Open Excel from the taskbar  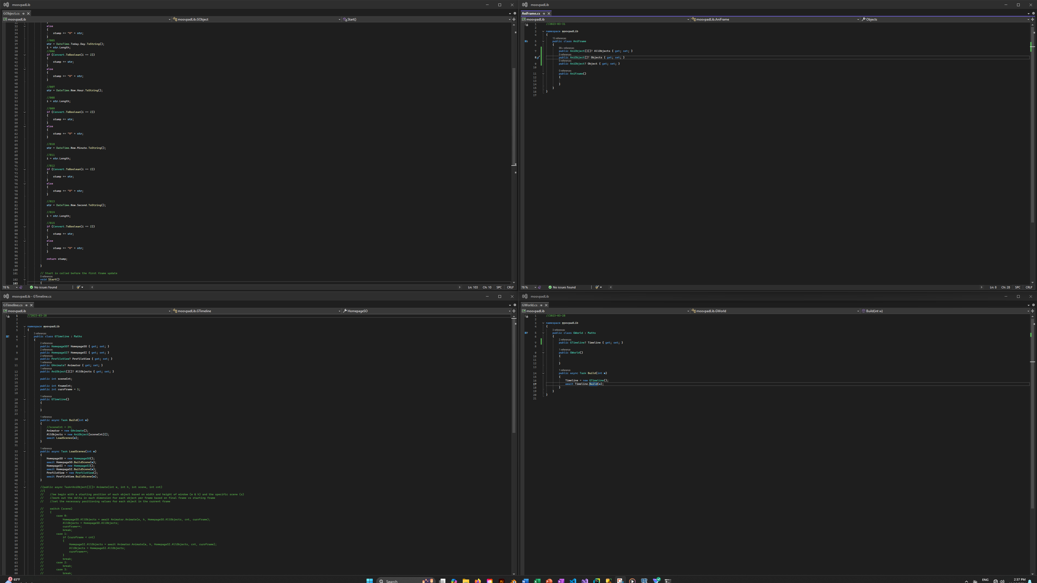537,581
